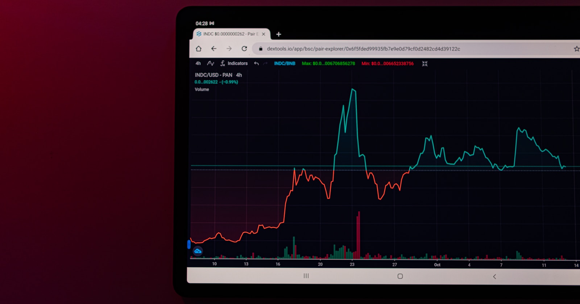Click the 23 date on time axis
Image resolution: width=580 pixels, height=304 pixels.
point(352,265)
